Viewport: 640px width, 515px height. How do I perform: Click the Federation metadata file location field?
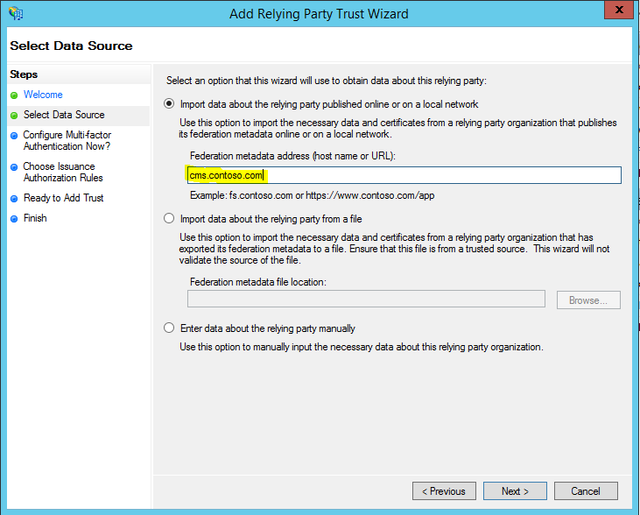366,299
